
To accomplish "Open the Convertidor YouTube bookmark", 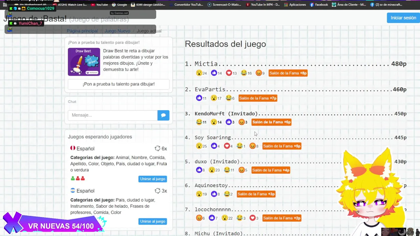I will point(186,5).
